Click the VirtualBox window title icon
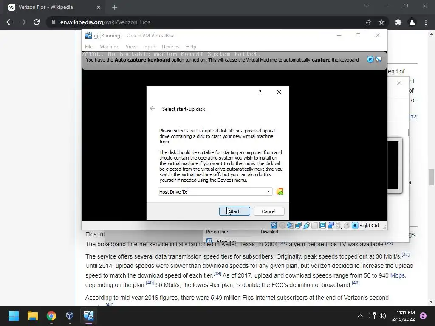The width and height of the screenshot is (435, 326). (x=88, y=36)
